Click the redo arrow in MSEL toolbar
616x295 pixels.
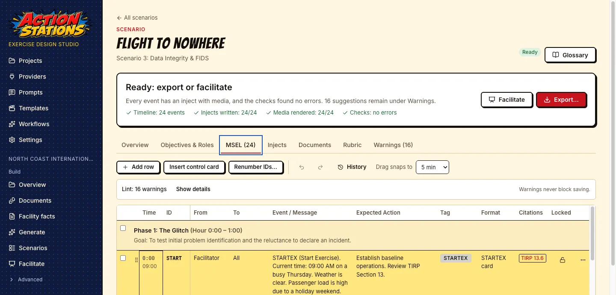point(320,167)
